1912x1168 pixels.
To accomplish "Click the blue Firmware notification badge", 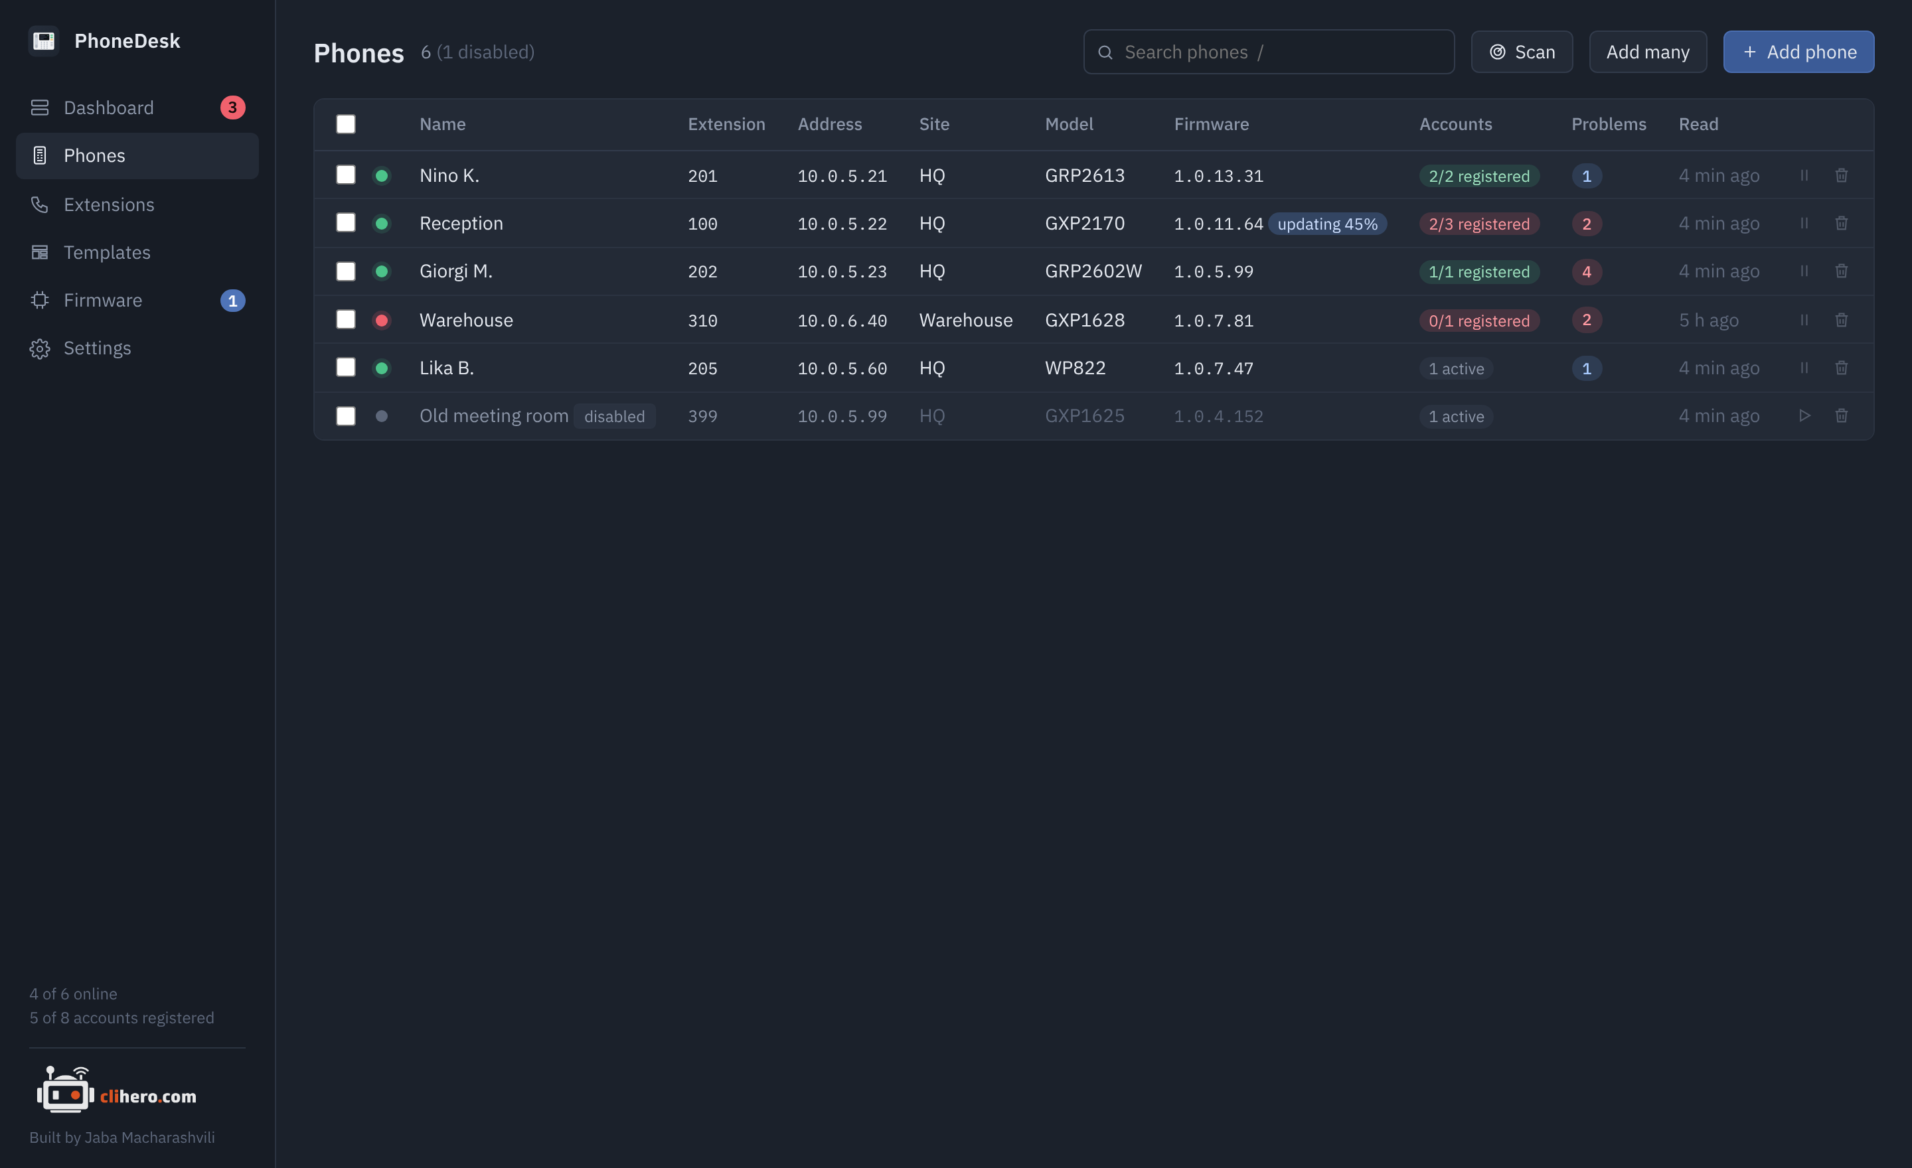I will tap(233, 300).
